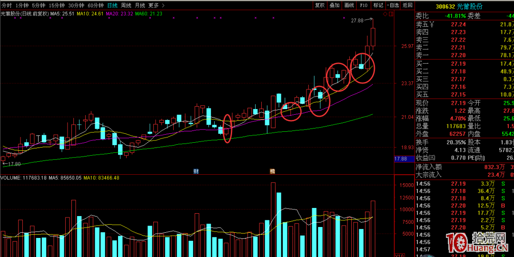Click the 买三 27.17 order row
The height and width of the screenshot is (257, 514).
(465, 79)
